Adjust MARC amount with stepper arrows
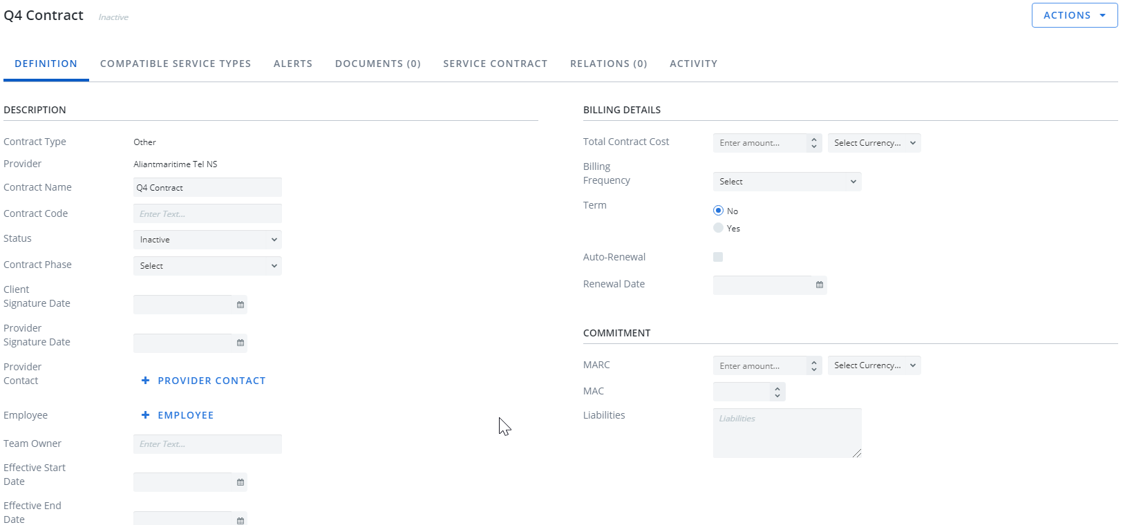 coord(814,365)
